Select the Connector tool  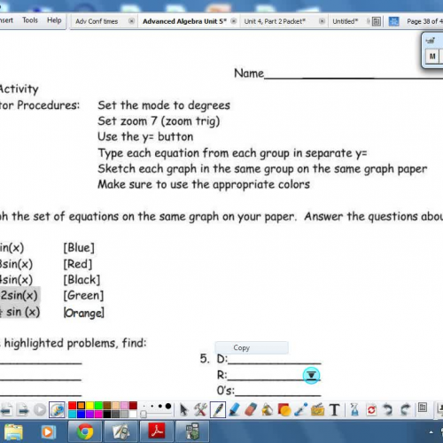click(301, 410)
